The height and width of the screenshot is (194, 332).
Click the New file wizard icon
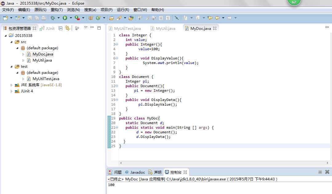(x=5, y=18)
